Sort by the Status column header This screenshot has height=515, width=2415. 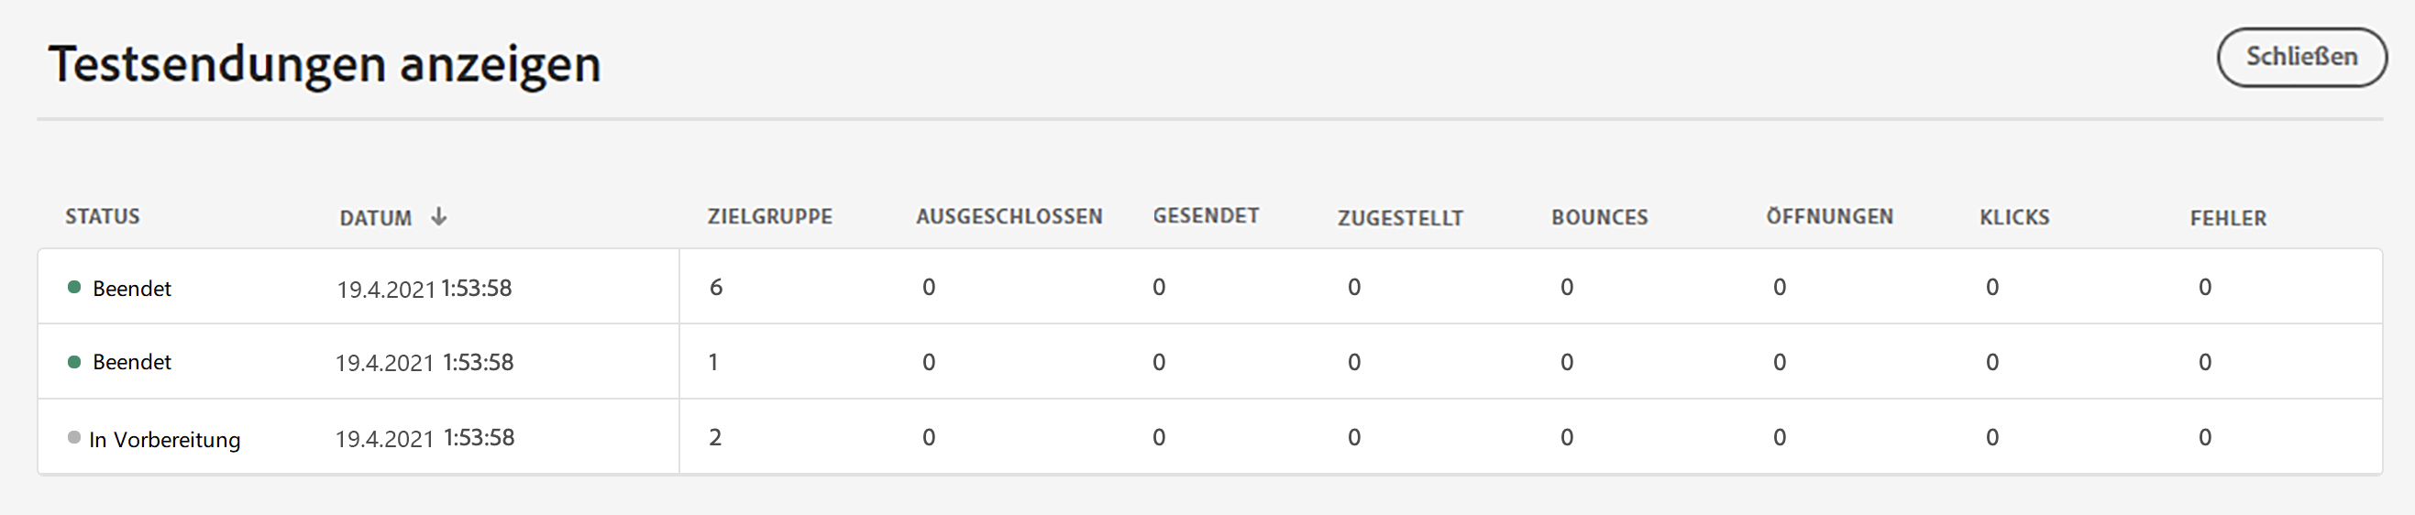pyautogui.click(x=102, y=216)
